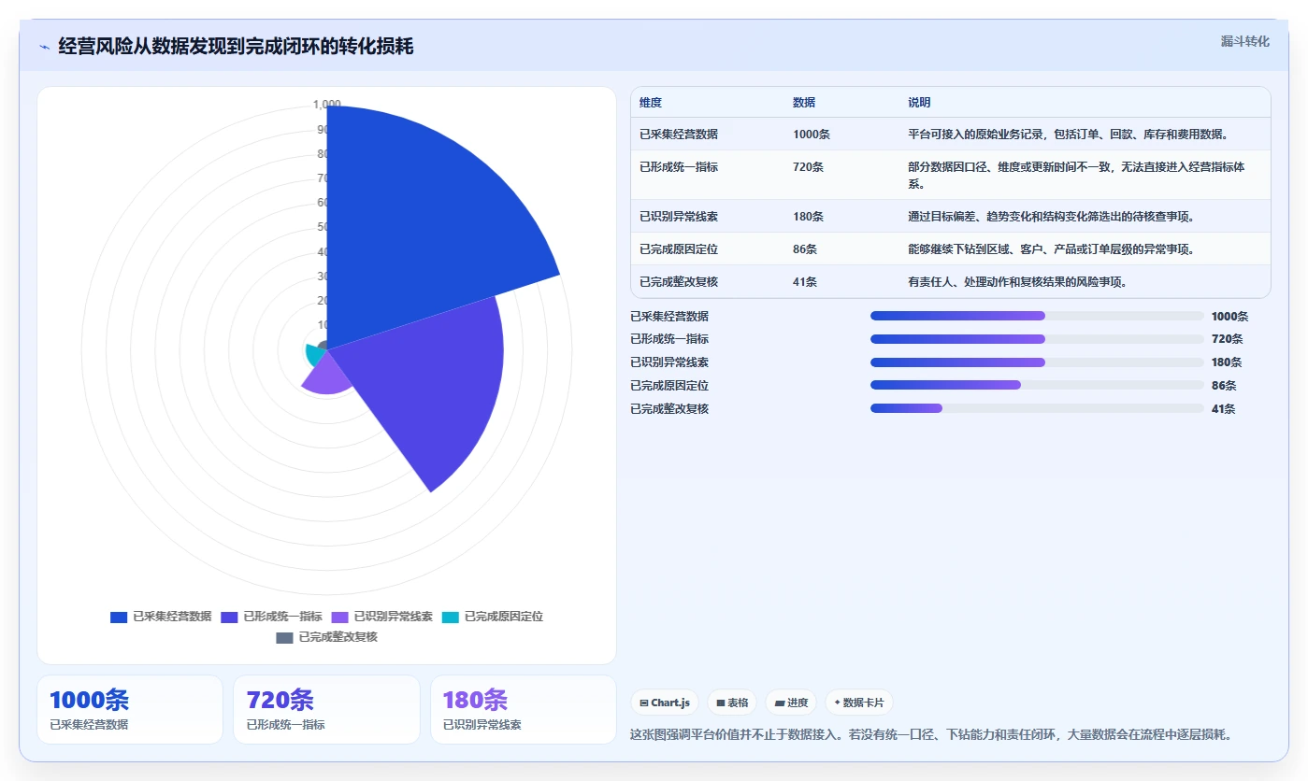The height and width of the screenshot is (781, 1308).
Task: Select the 进度 chip
Action: pos(790,703)
